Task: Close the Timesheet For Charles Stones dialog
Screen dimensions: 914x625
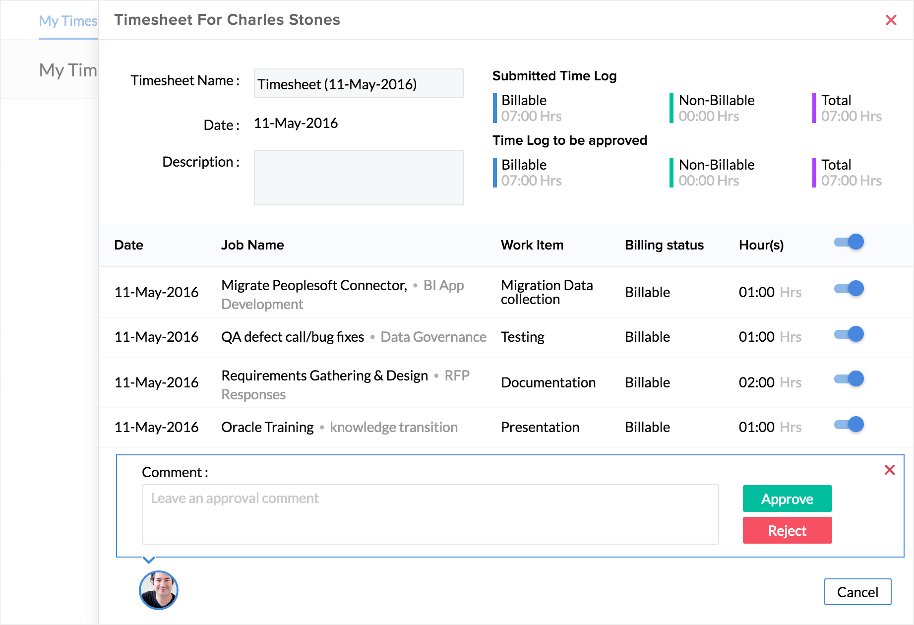Action: coord(891,20)
